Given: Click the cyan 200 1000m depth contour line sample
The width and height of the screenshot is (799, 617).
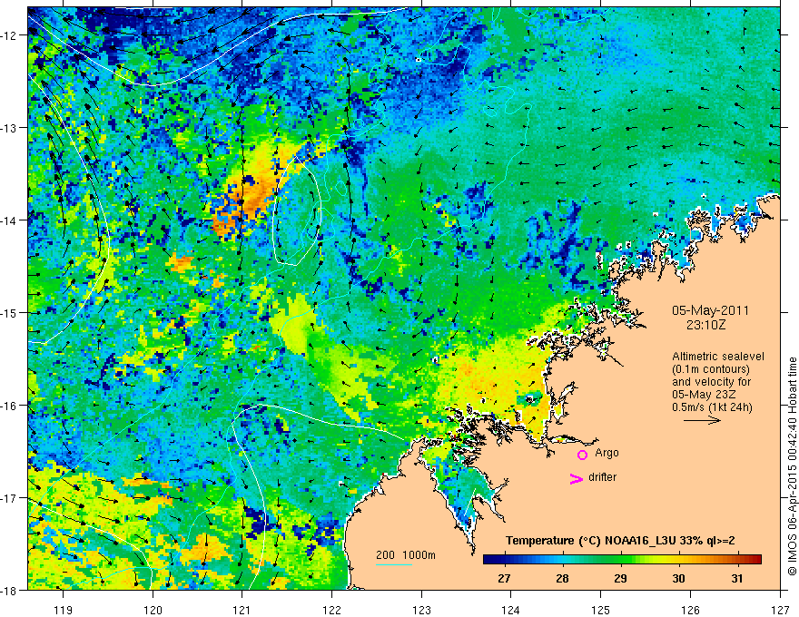Looking at the screenshot, I should [x=394, y=564].
